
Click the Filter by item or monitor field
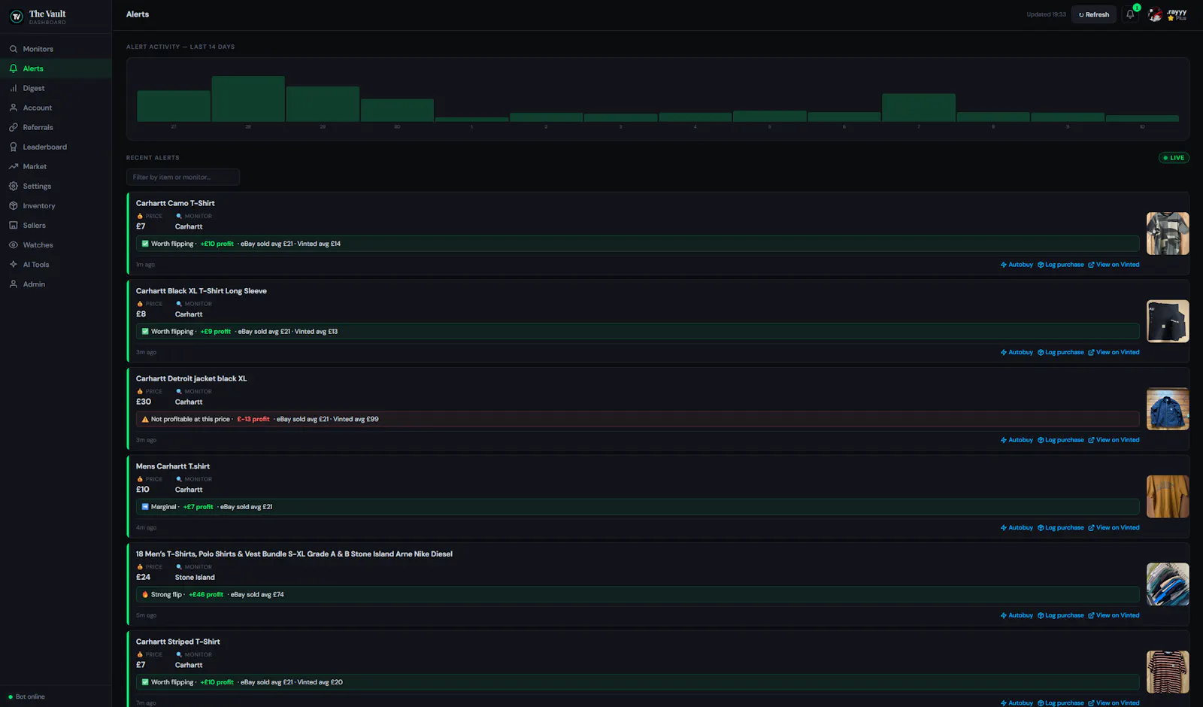(183, 177)
